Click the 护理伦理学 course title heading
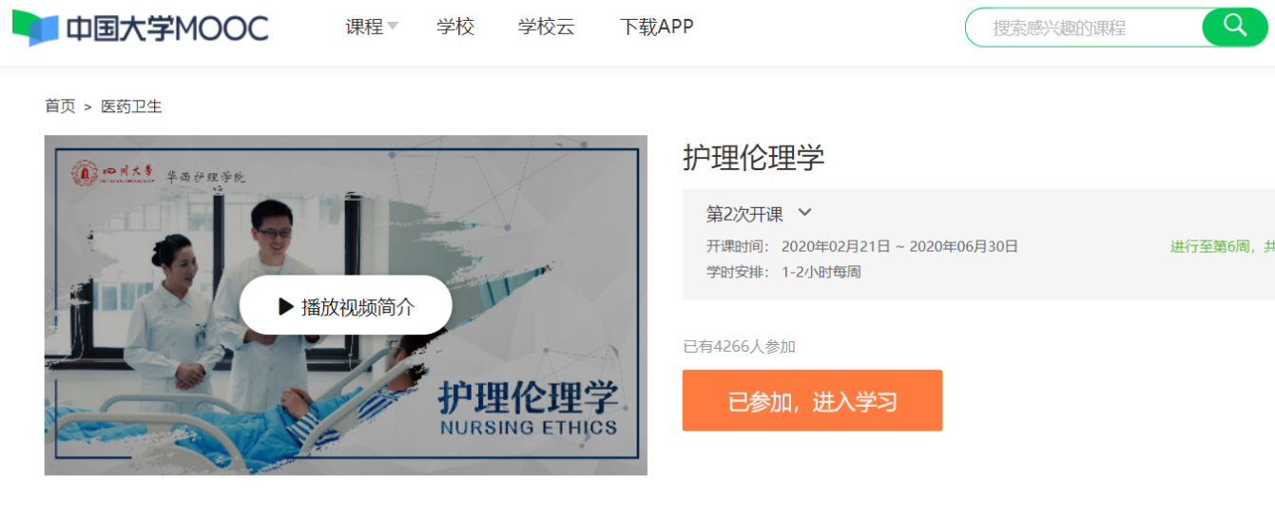Screen dimensions: 1275x519 pyautogui.click(x=753, y=157)
